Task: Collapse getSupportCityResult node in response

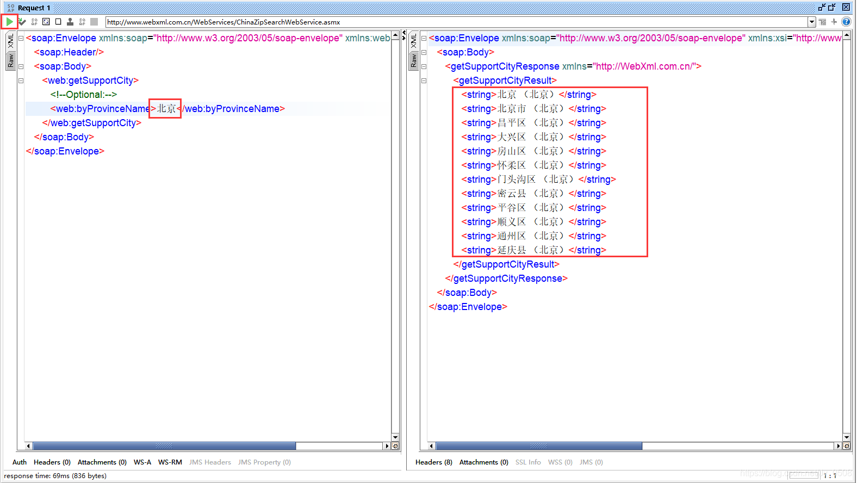Action: 424,81
